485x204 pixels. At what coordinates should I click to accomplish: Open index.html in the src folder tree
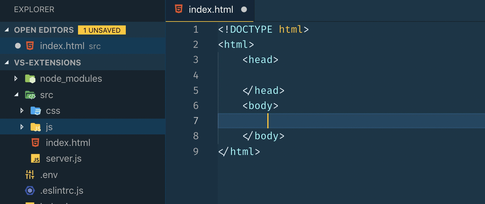[x=68, y=143]
